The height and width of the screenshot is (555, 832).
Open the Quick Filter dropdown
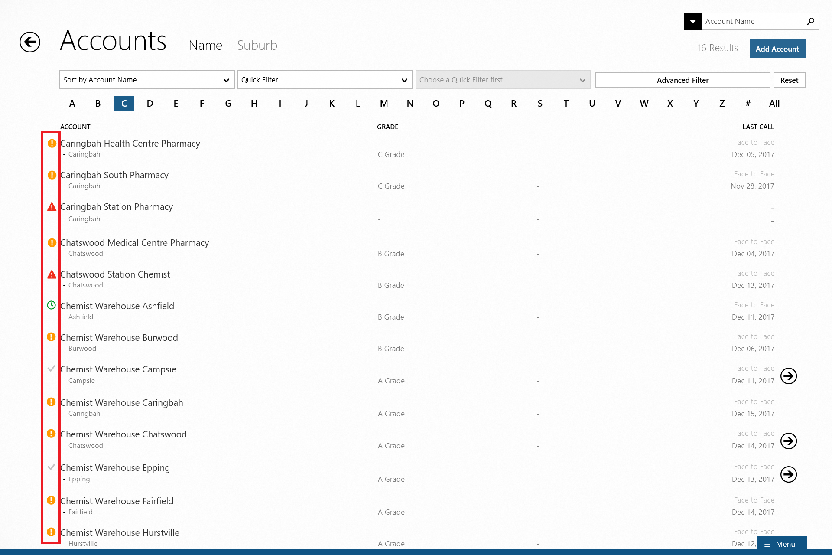tap(325, 80)
